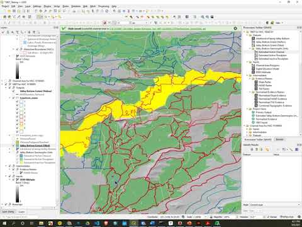This screenshot has height=227, width=302.
Task: Click Collapse Tree icon in Identify Results
Action: pos(257,149)
